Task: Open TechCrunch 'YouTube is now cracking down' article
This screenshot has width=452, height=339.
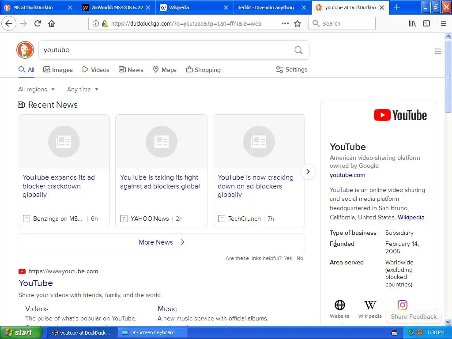Action: (256, 186)
